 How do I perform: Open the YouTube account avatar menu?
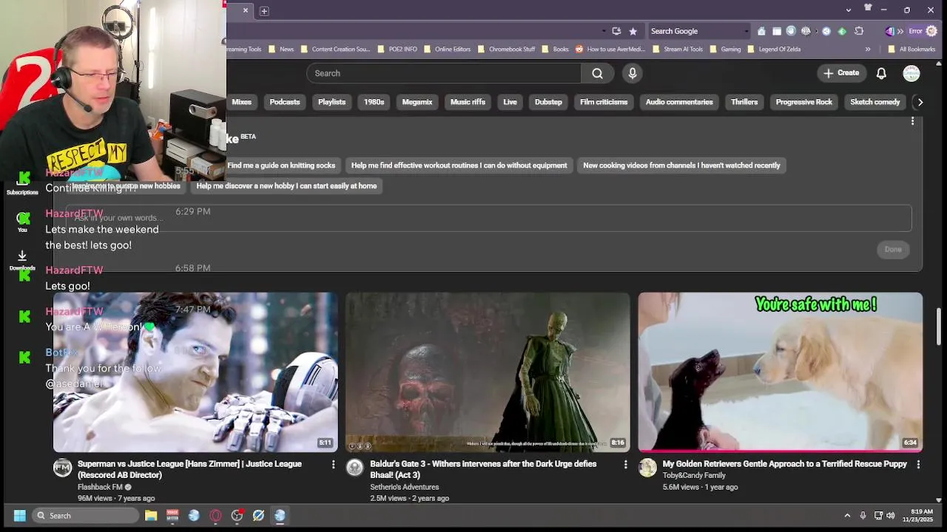911,73
